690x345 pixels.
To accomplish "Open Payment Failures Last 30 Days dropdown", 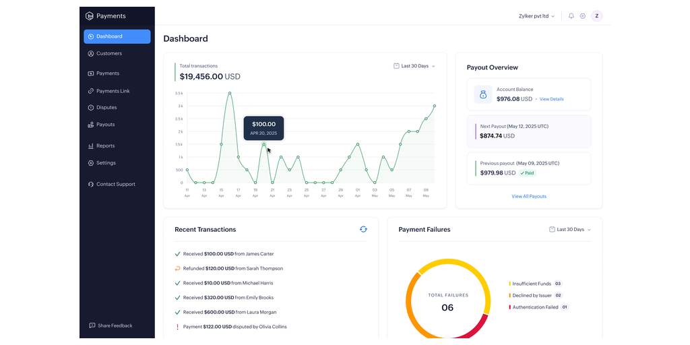I will (570, 230).
